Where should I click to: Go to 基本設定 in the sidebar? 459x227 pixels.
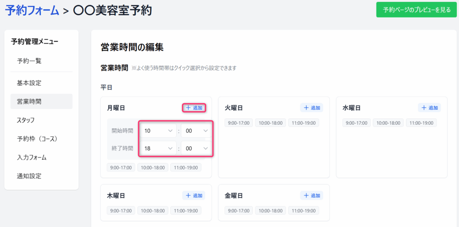click(29, 83)
